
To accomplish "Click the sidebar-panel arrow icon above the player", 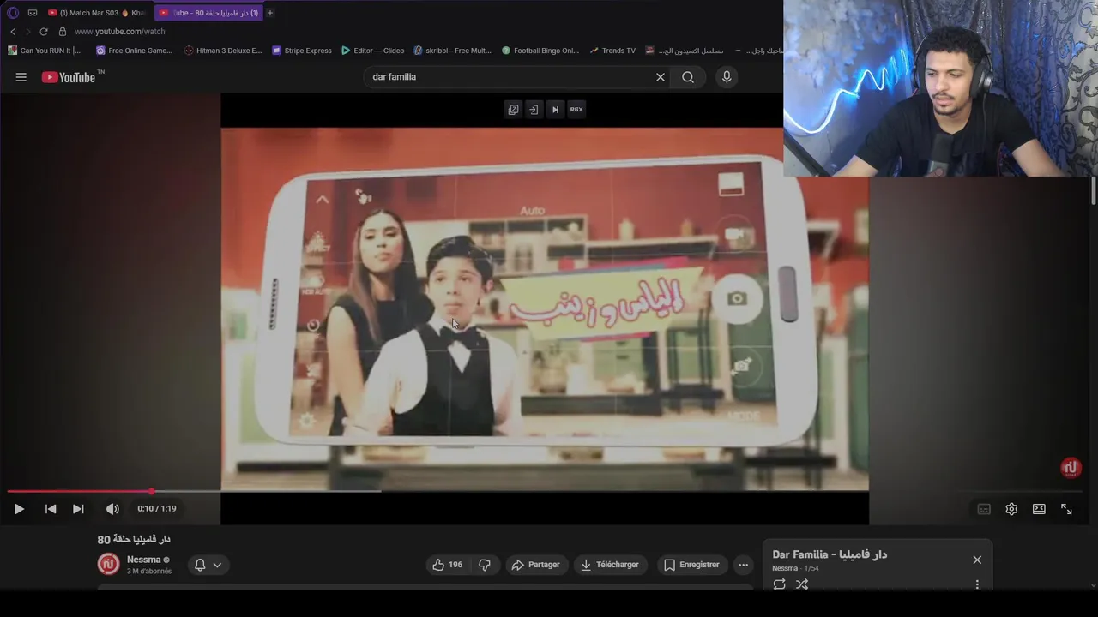I will 534,110.
